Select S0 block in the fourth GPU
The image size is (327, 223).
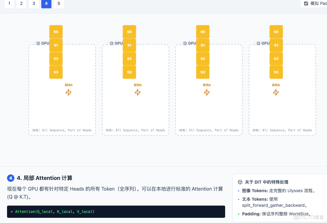pyautogui.click(x=276, y=32)
